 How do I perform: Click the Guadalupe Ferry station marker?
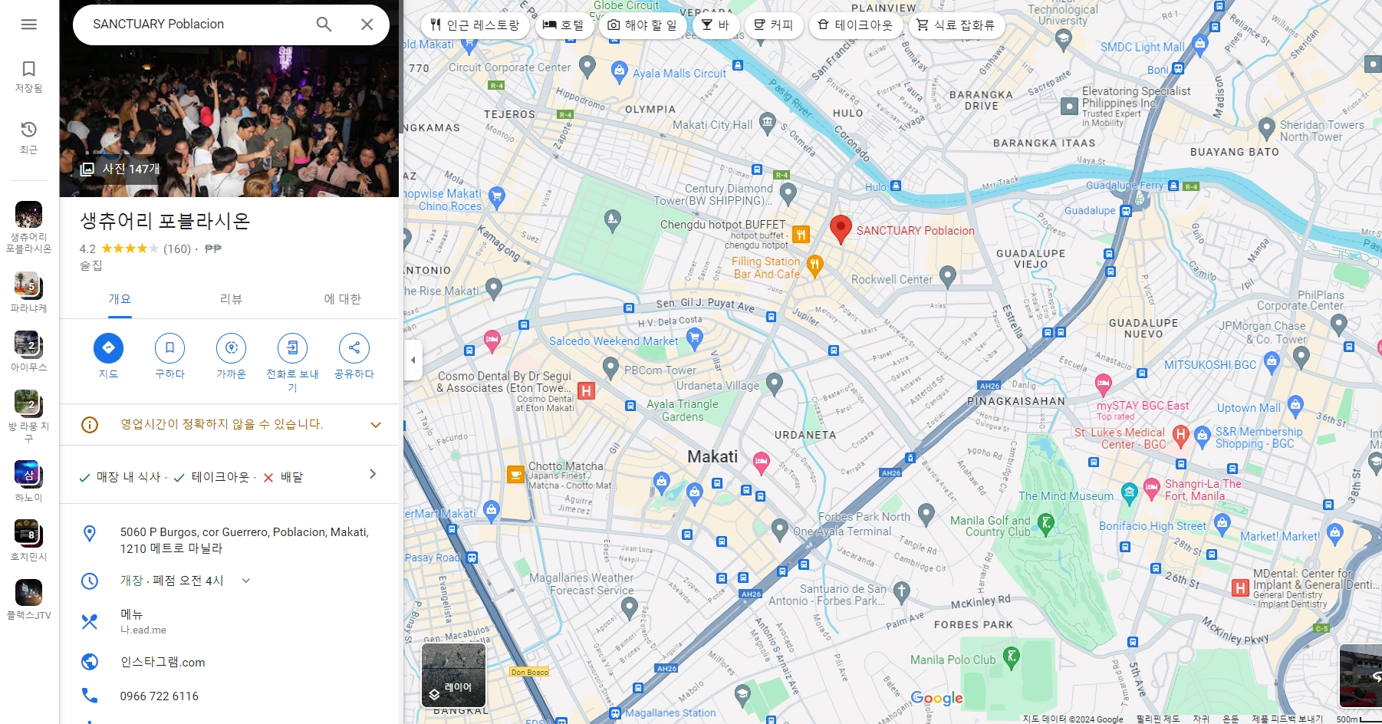(1173, 185)
